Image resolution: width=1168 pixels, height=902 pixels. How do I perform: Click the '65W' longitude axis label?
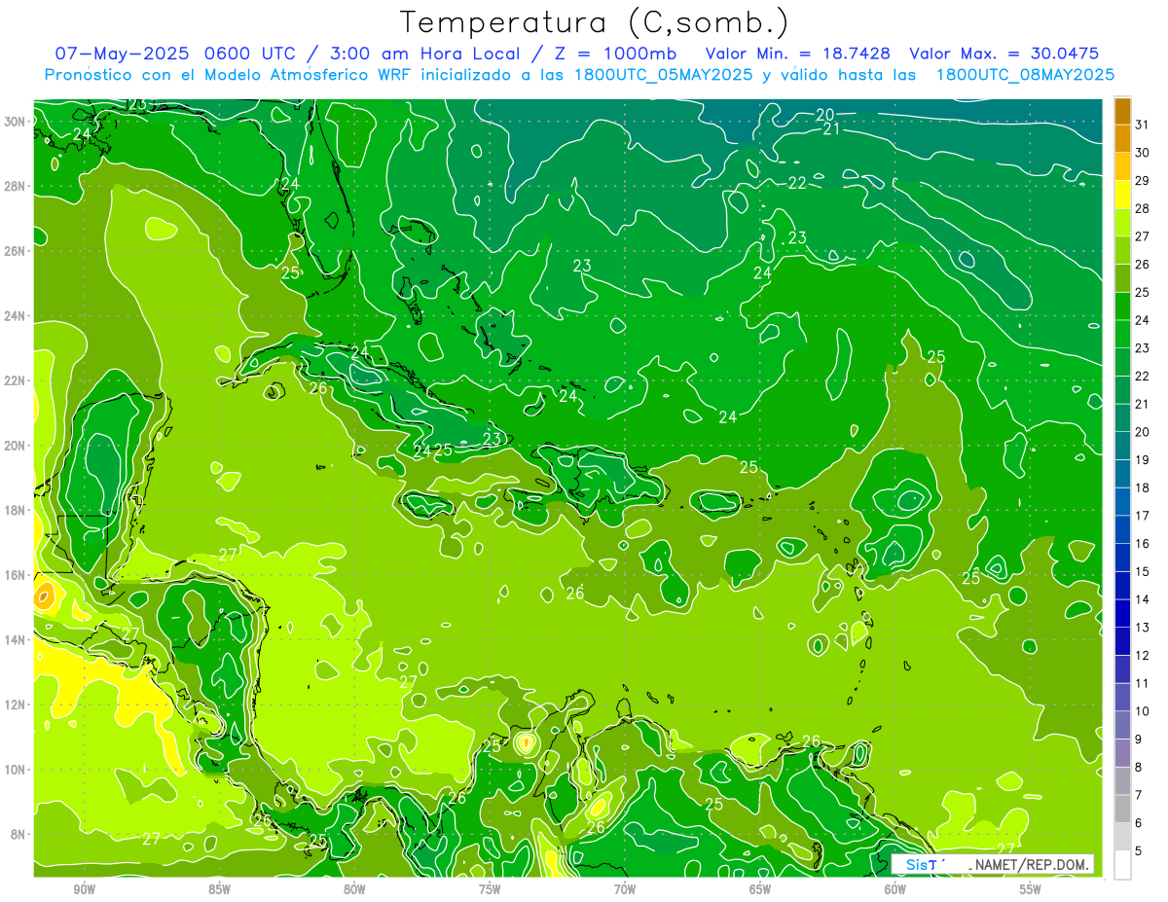click(x=760, y=889)
